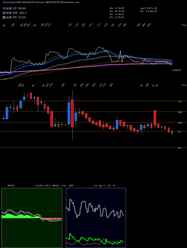Image resolution: width=187 pixels, height=248 pixels.
Task: Click the MACD panel heading
Action: tap(11, 186)
